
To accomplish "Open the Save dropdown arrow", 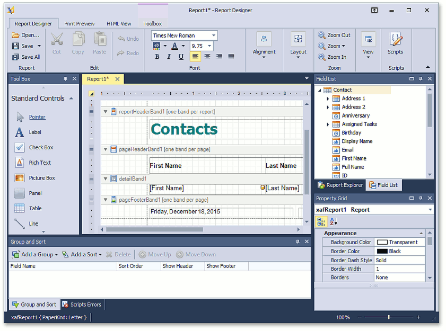I will [x=39, y=46].
